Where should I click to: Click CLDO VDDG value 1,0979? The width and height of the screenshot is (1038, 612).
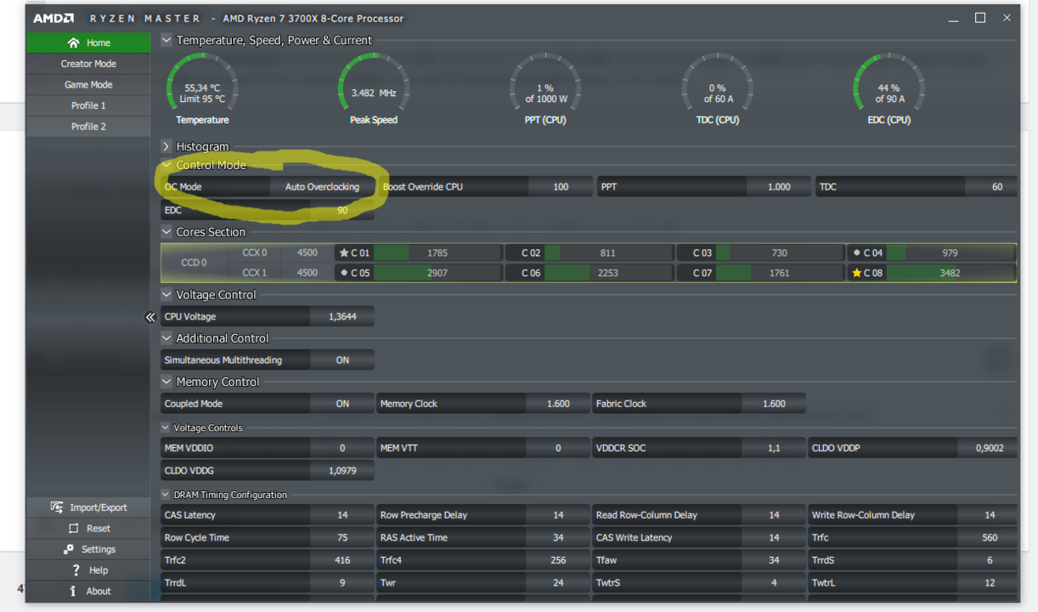pyautogui.click(x=342, y=470)
